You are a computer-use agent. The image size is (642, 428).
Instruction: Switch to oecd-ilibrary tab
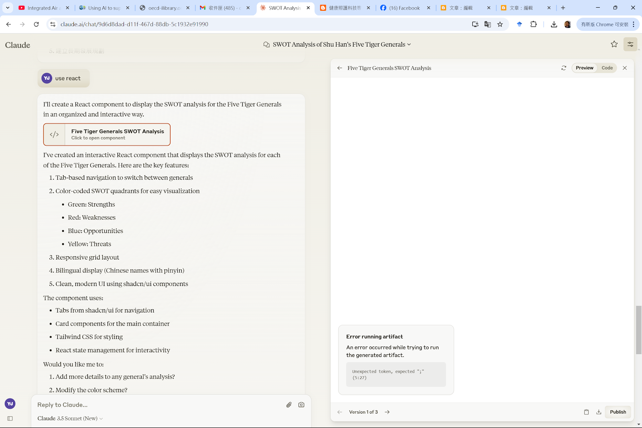click(164, 8)
